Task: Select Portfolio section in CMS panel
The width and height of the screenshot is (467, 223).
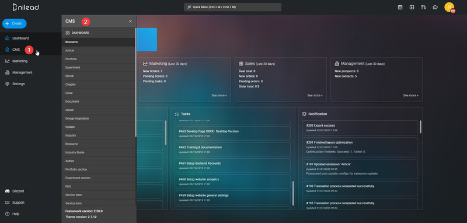Action: (x=98, y=169)
